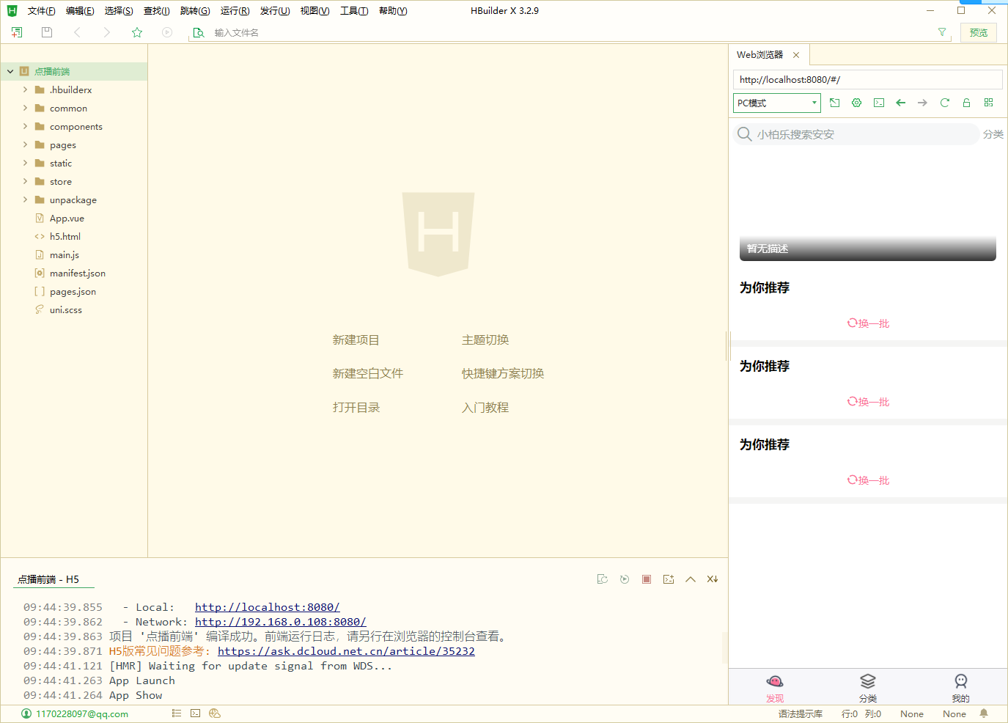Screen dimensions: 1008x723
Task: Open a new terminal from console toolbar
Action: tap(669, 579)
